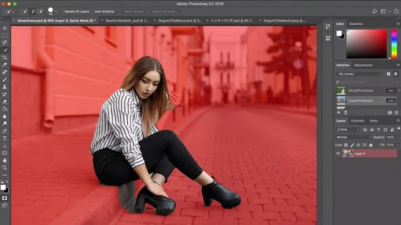Hide Layer 0 using eye icon
The width and height of the screenshot is (401, 225).
click(338, 153)
